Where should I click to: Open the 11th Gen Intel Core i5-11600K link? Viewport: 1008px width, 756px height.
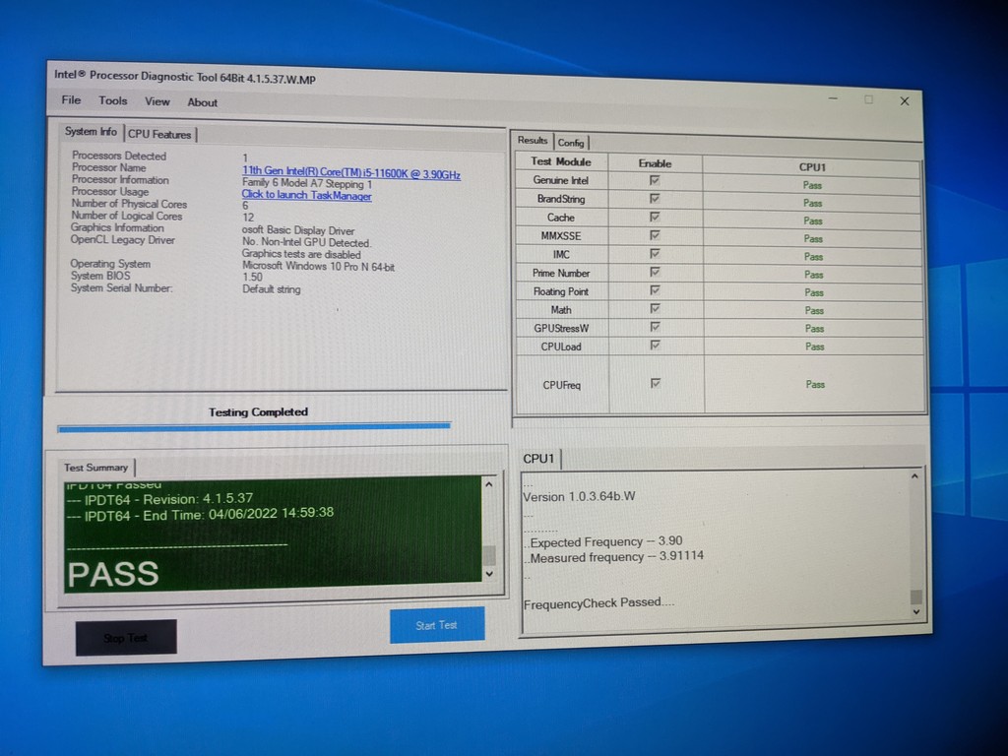351,173
